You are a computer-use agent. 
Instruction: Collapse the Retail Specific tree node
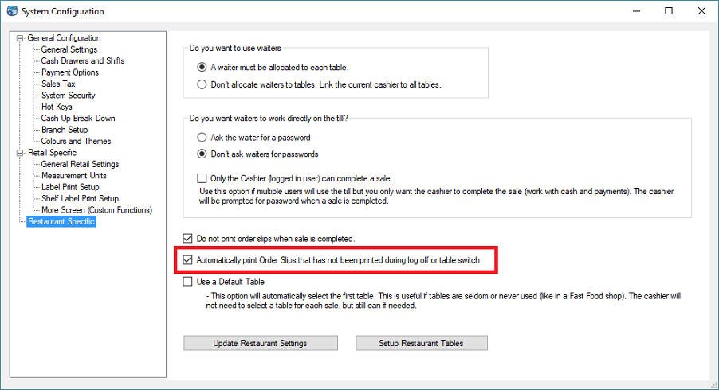20,153
